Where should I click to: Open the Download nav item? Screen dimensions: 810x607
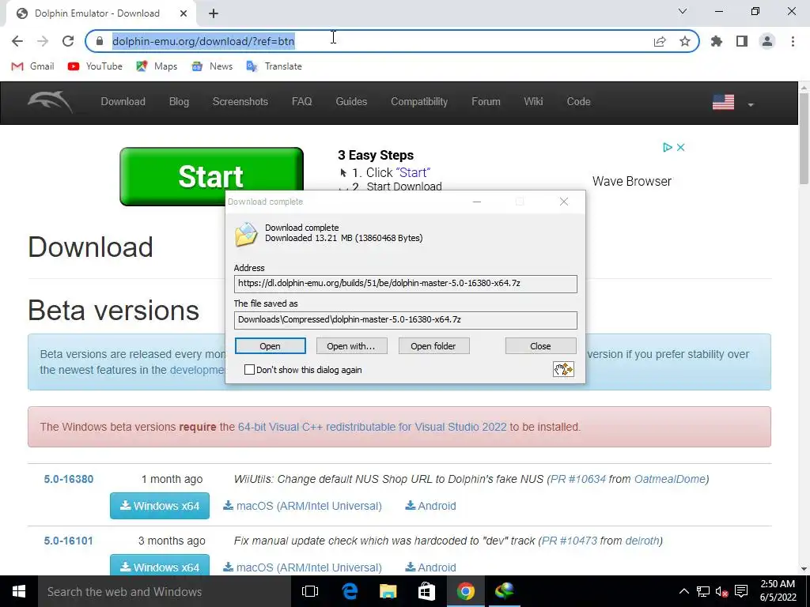pos(123,102)
